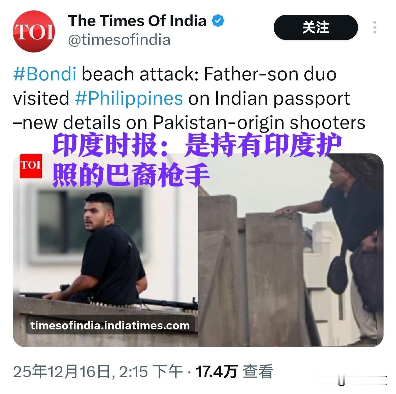Open right photo of man leaning on wall
The height and width of the screenshot is (394, 396).
click(x=291, y=250)
